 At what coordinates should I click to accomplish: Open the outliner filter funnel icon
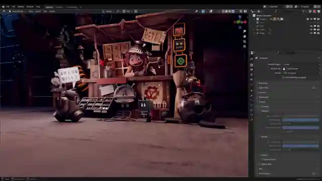click(304, 11)
